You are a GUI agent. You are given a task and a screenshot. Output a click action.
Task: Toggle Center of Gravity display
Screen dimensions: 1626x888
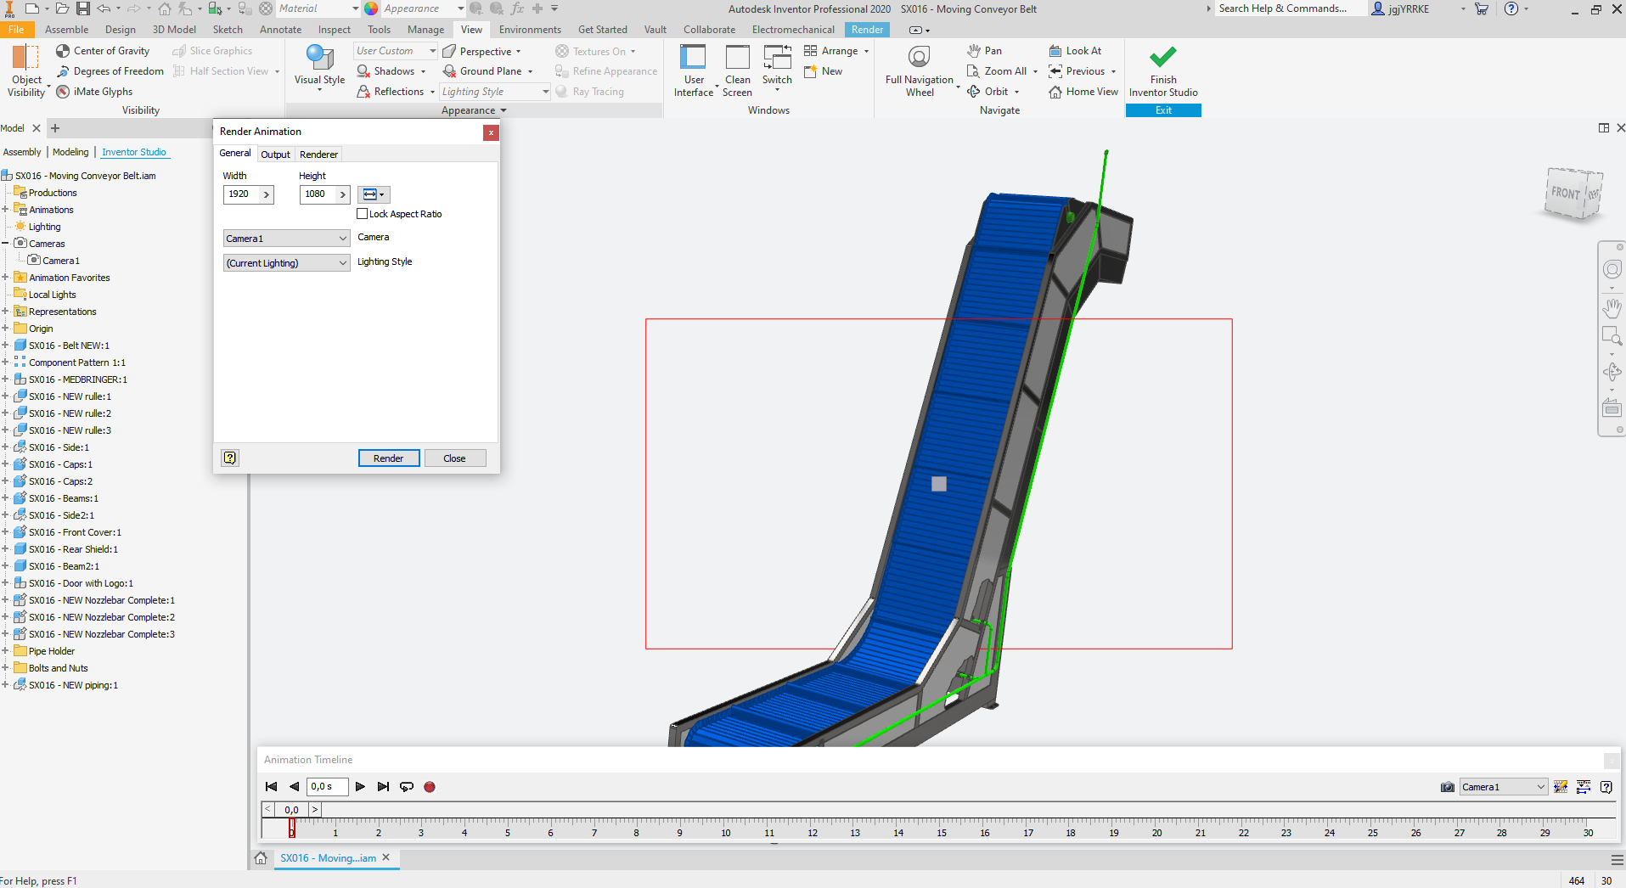[x=103, y=51]
